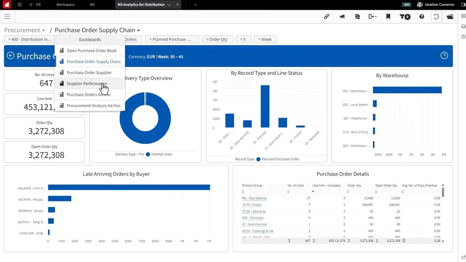466x262 pixels.
Task: Open the app launcher grid icon
Action: 20,5
